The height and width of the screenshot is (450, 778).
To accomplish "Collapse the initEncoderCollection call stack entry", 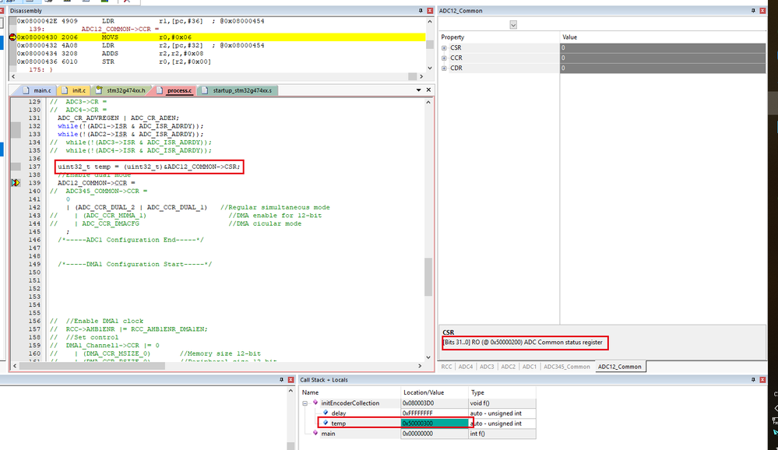I will pos(305,403).
